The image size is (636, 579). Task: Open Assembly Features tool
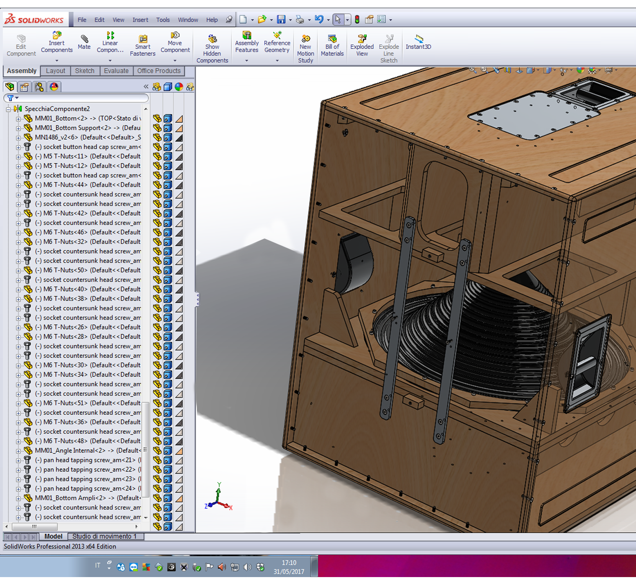pos(247,42)
